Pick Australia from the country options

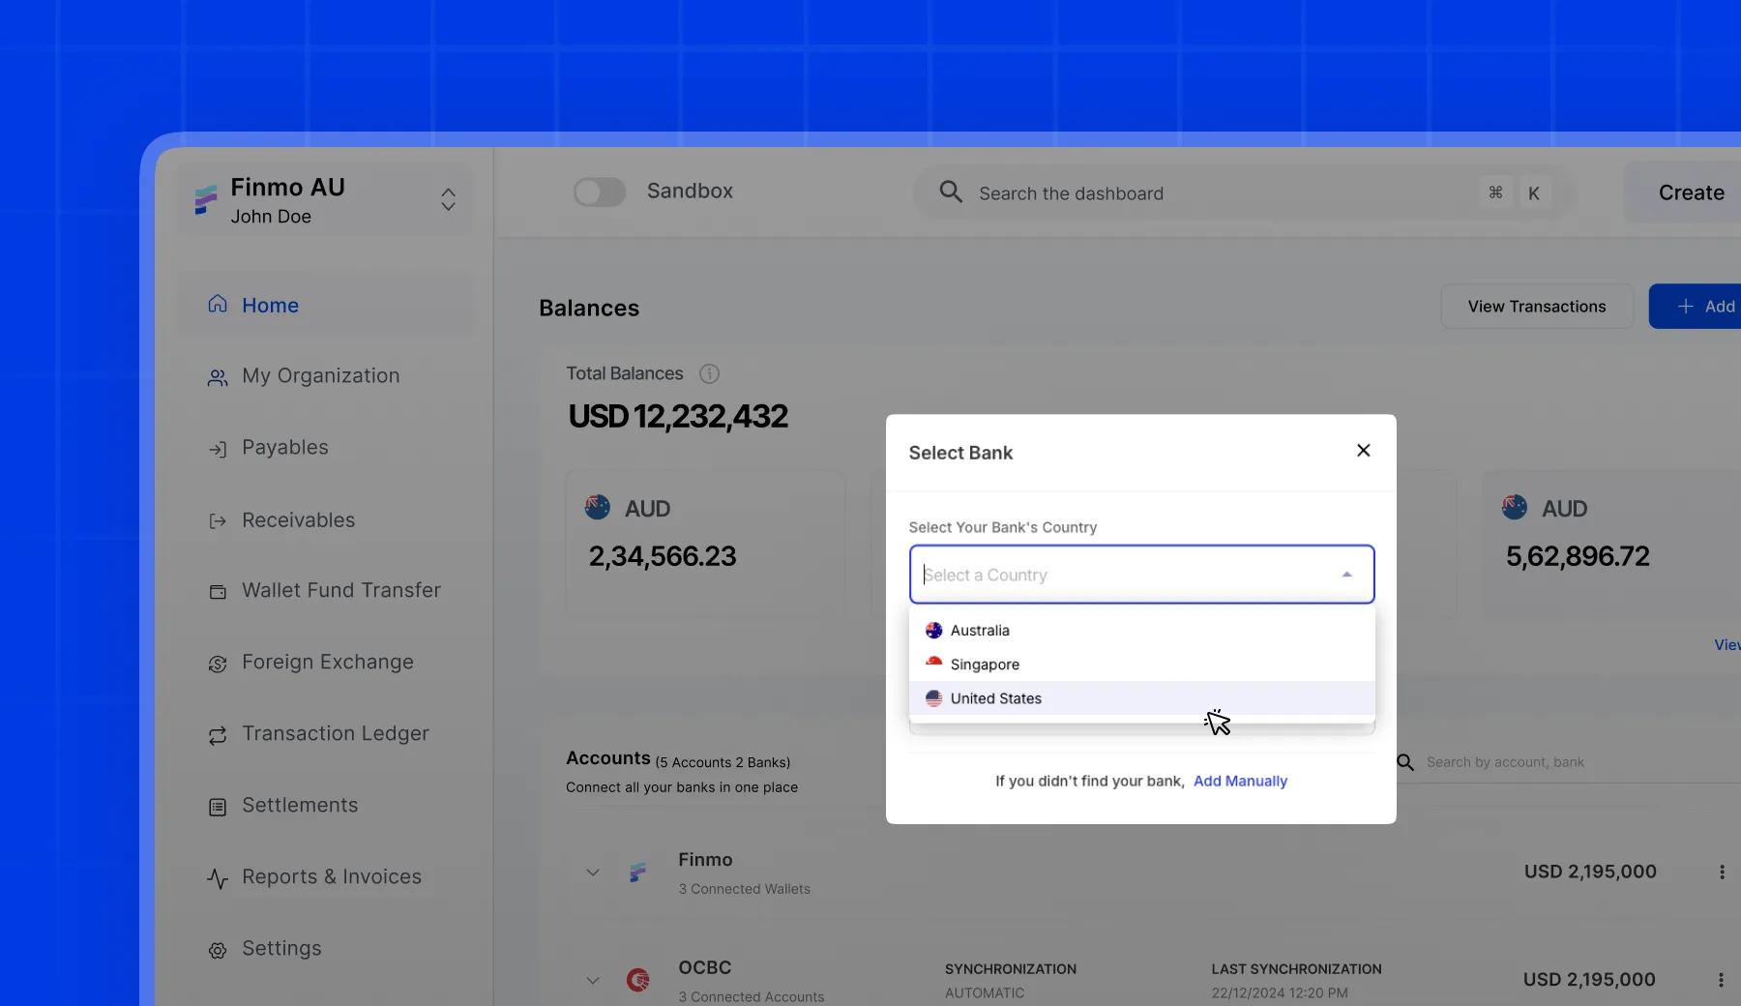(x=979, y=631)
